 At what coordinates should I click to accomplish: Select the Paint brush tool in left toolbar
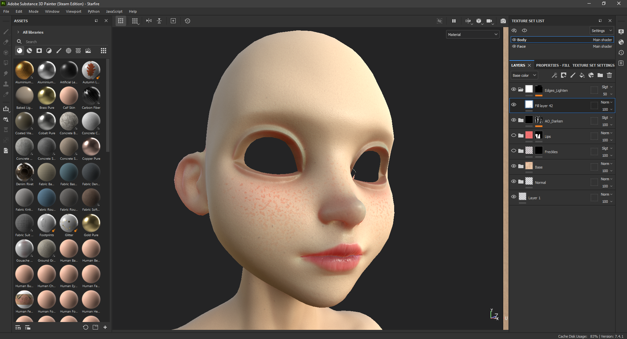coord(6,32)
